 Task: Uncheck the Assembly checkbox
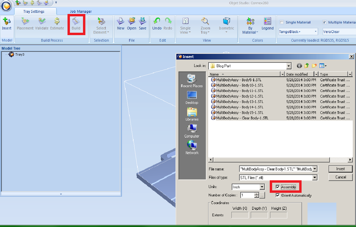[x=278, y=187]
